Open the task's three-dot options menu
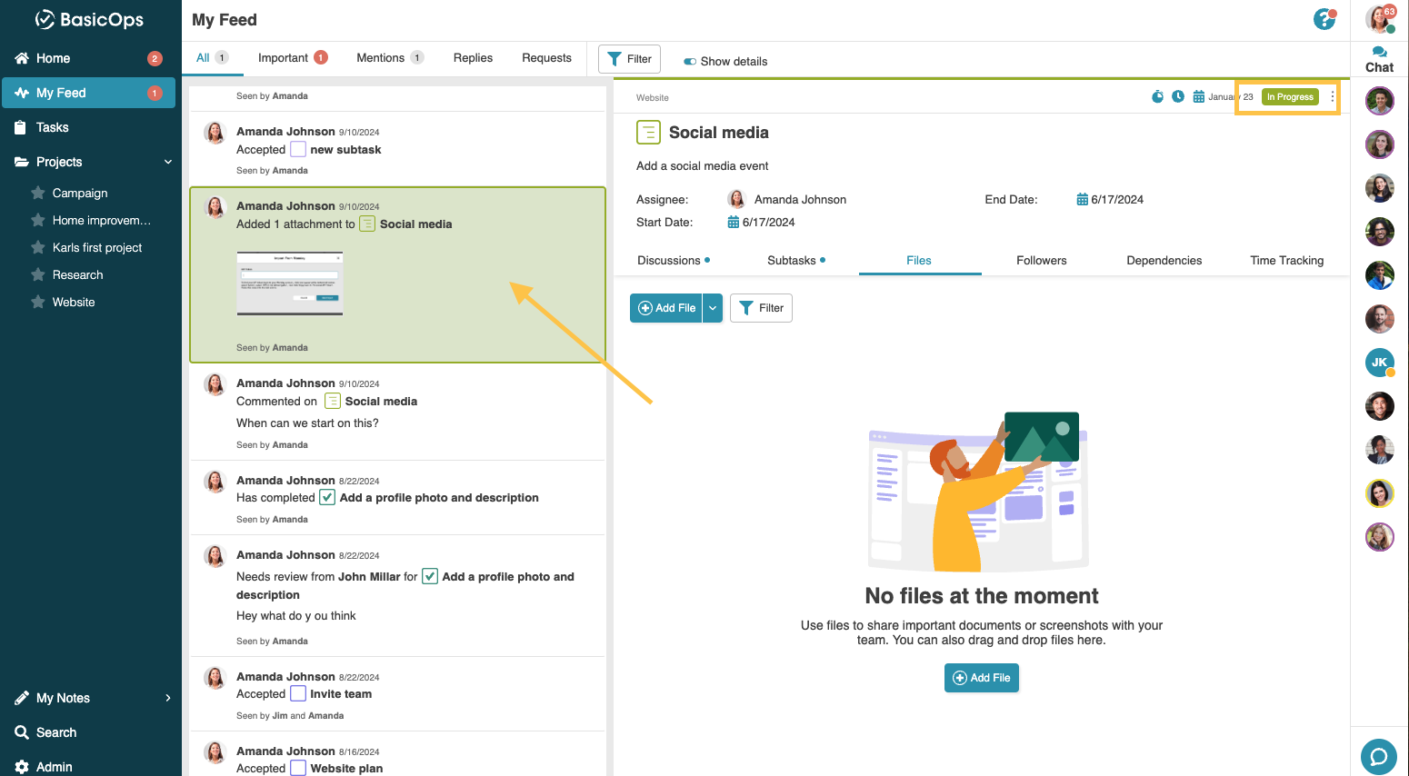1409x776 pixels. click(1333, 96)
